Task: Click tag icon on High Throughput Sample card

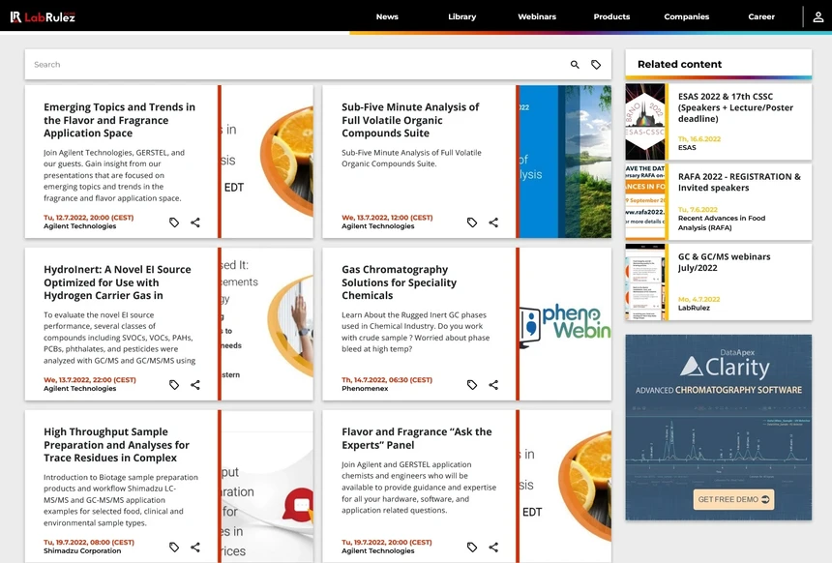Action: click(174, 548)
